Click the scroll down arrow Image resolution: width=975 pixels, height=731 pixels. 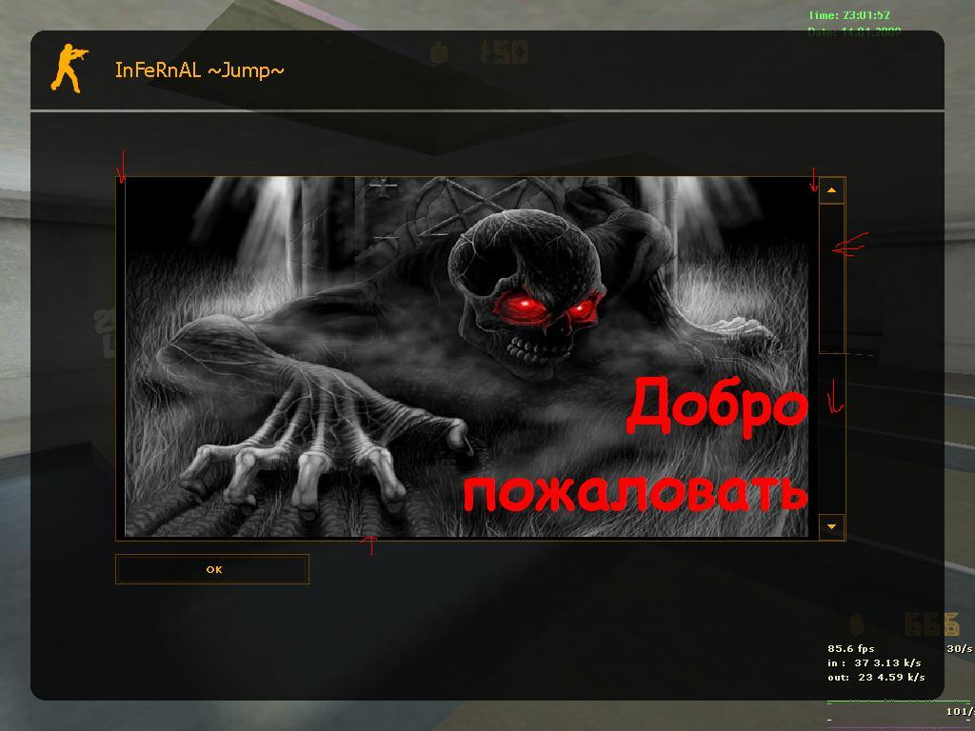click(831, 526)
